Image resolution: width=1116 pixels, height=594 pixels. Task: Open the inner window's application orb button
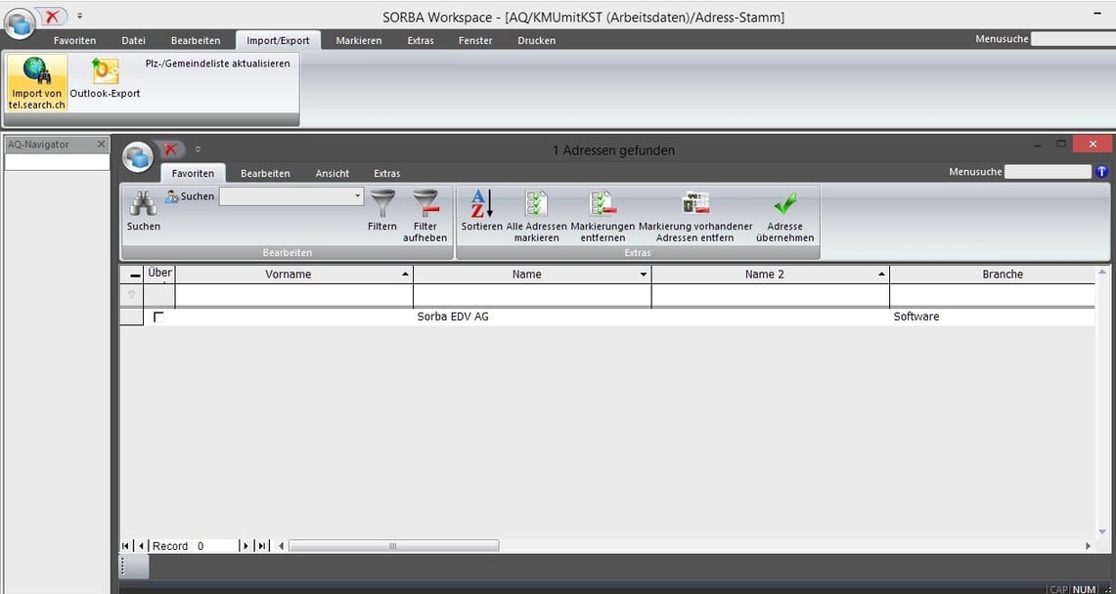pyautogui.click(x=137, y=156)
